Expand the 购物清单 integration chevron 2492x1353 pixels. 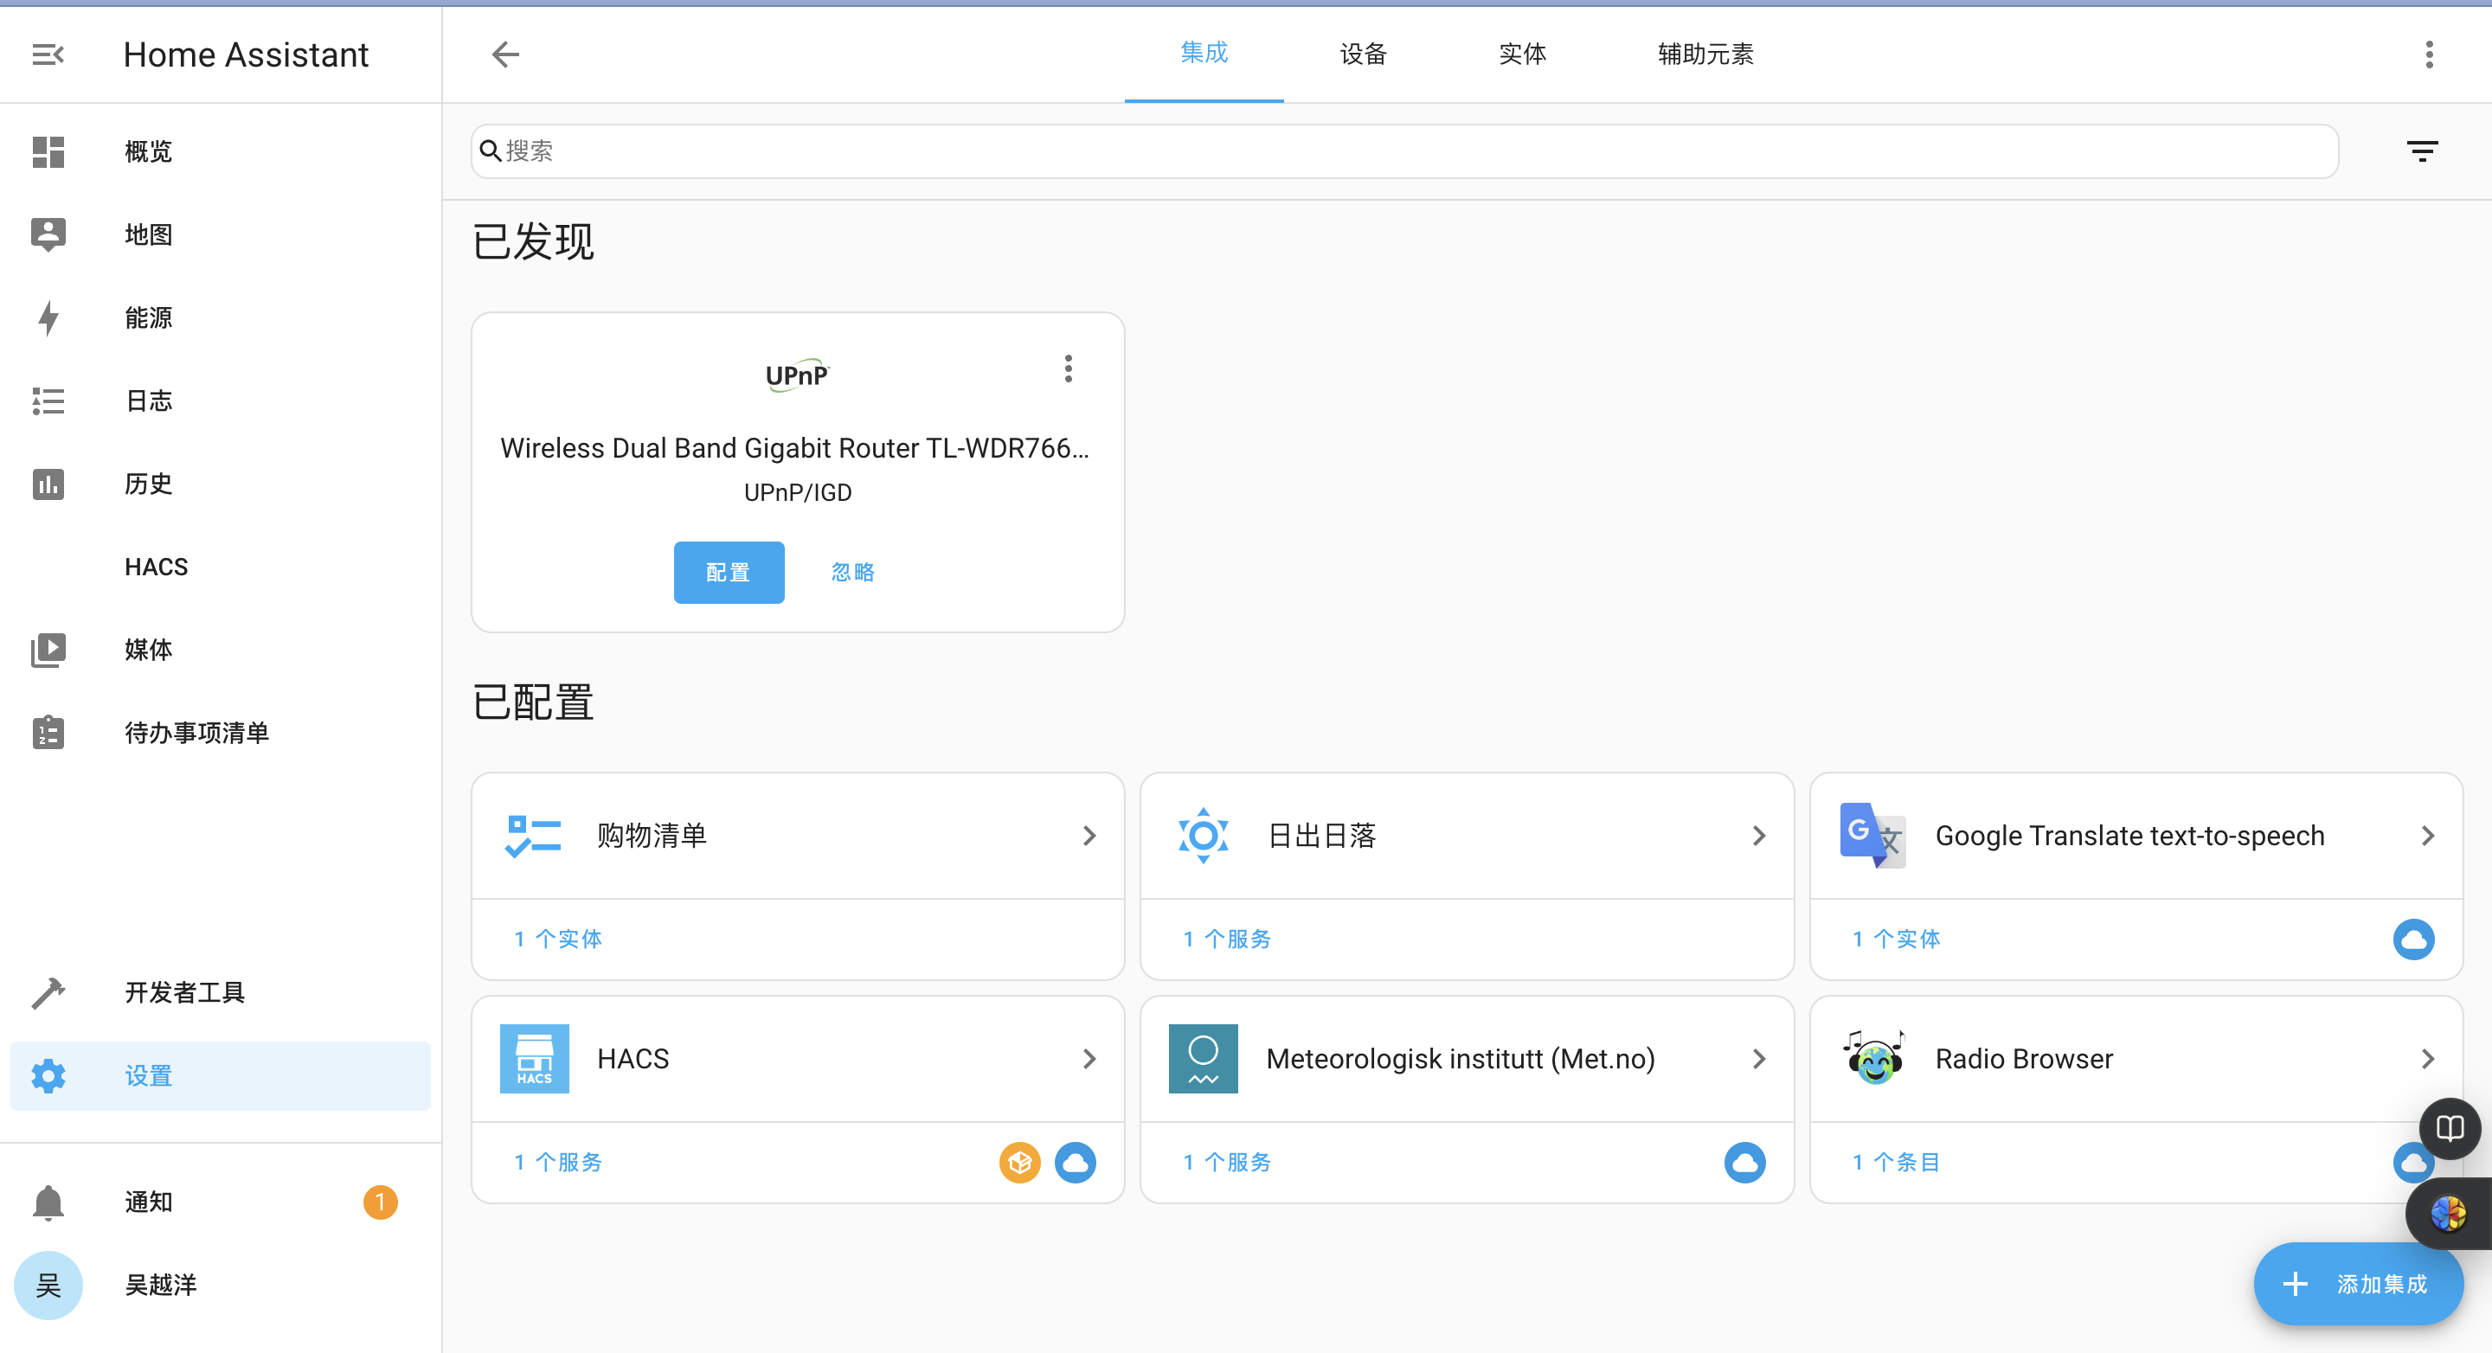tap(1089, 836)
